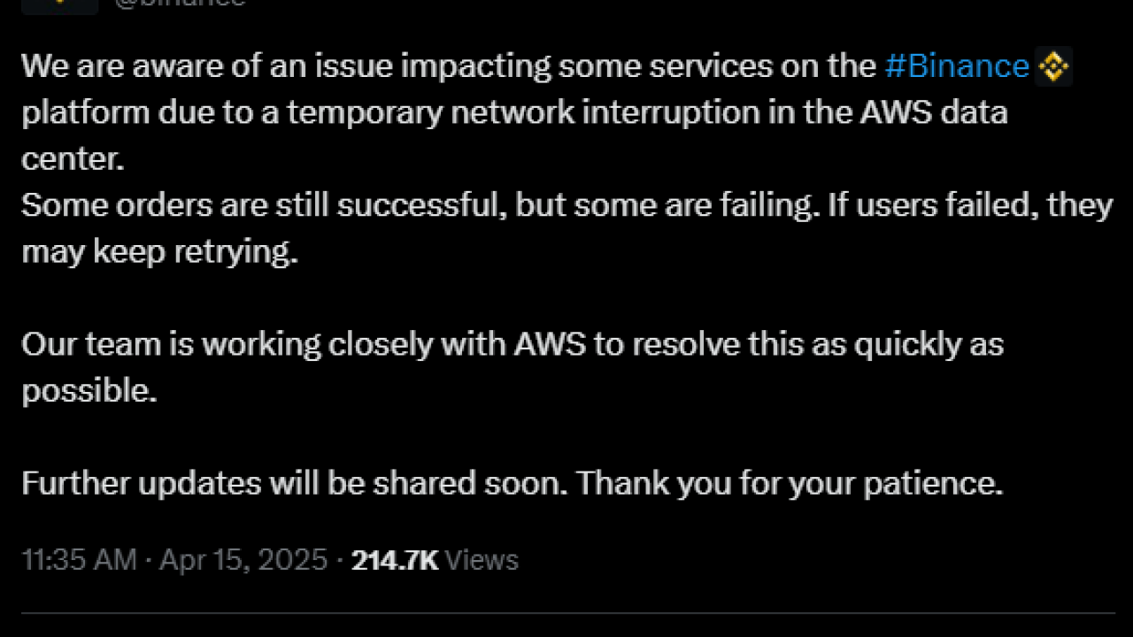1133x637 pixels.
Task: Click the divider line below the tweet metadata
Action: (568, 613)
